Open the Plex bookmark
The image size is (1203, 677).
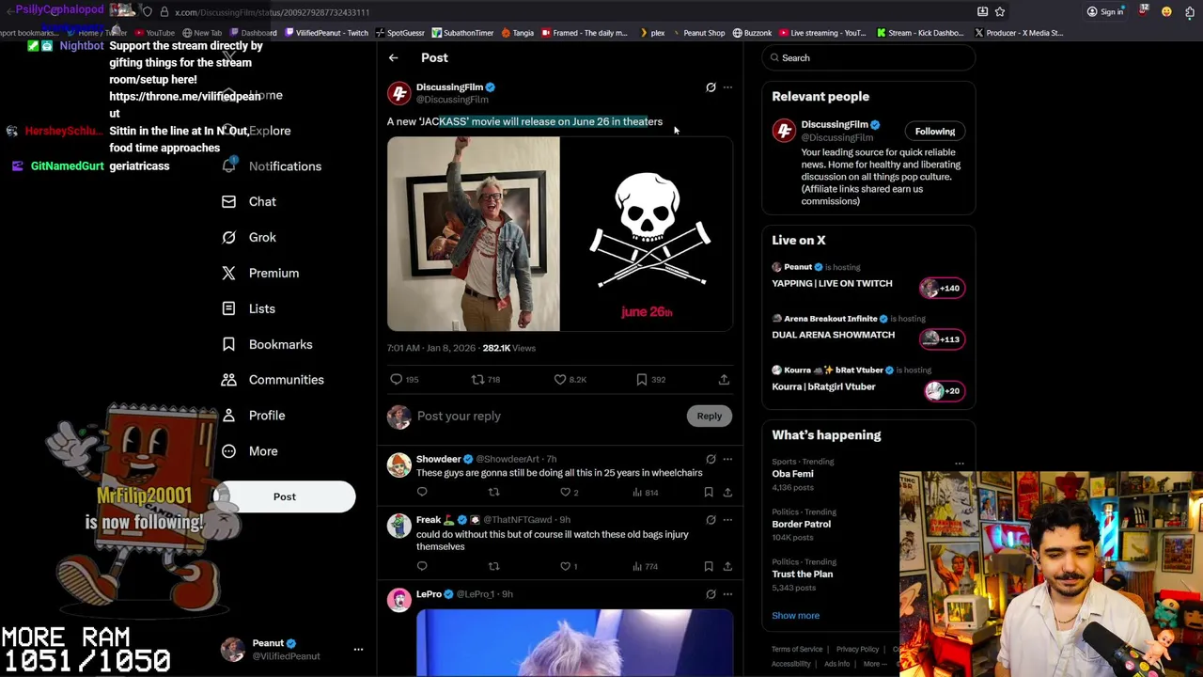652,33
